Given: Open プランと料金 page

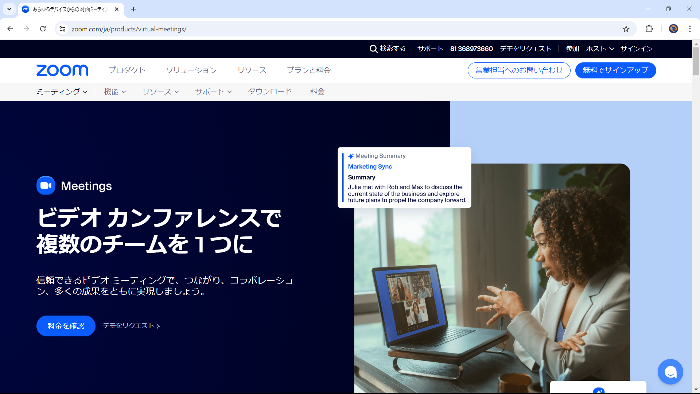Looking at the screenshot, I should 308,70.
